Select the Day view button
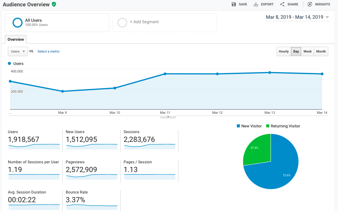Image resolution: width=338 pixels, height=211 pixels. click(296, 52)
